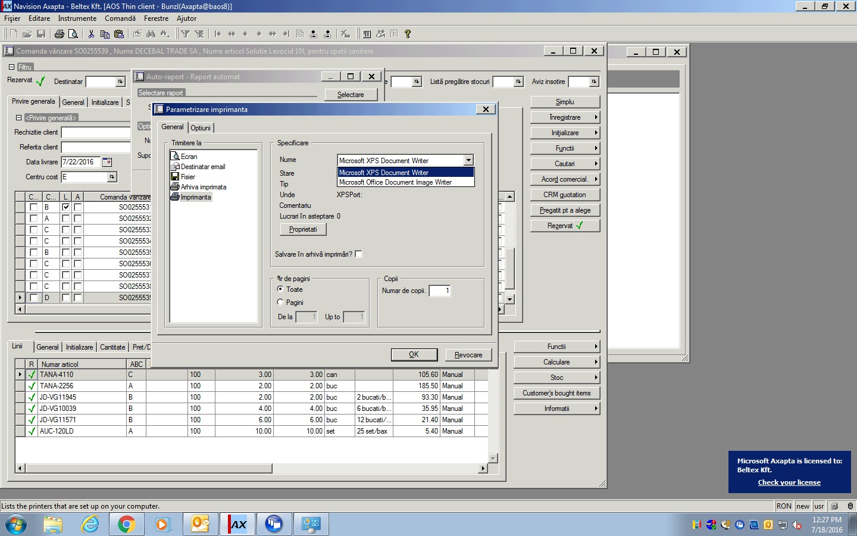Check Salvare în arhivă imprimări checkbox

tap(358, 254)
